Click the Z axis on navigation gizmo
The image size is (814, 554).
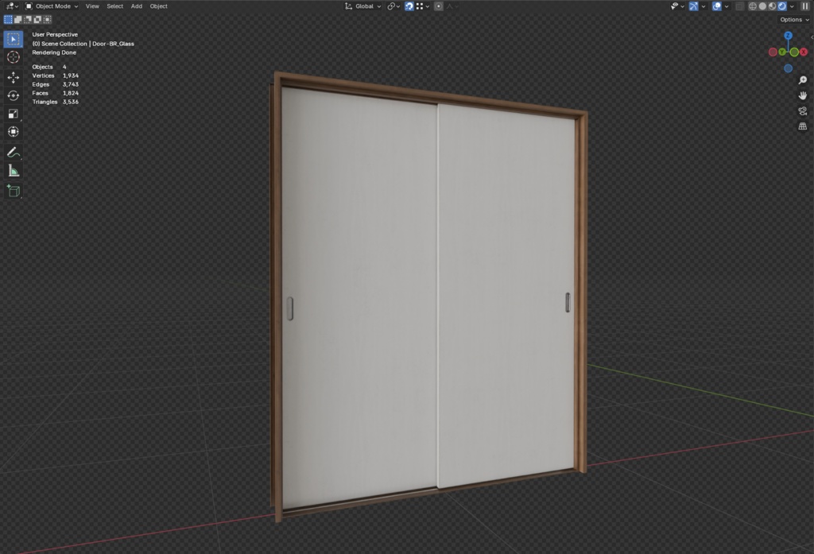[x=788, y=35]
